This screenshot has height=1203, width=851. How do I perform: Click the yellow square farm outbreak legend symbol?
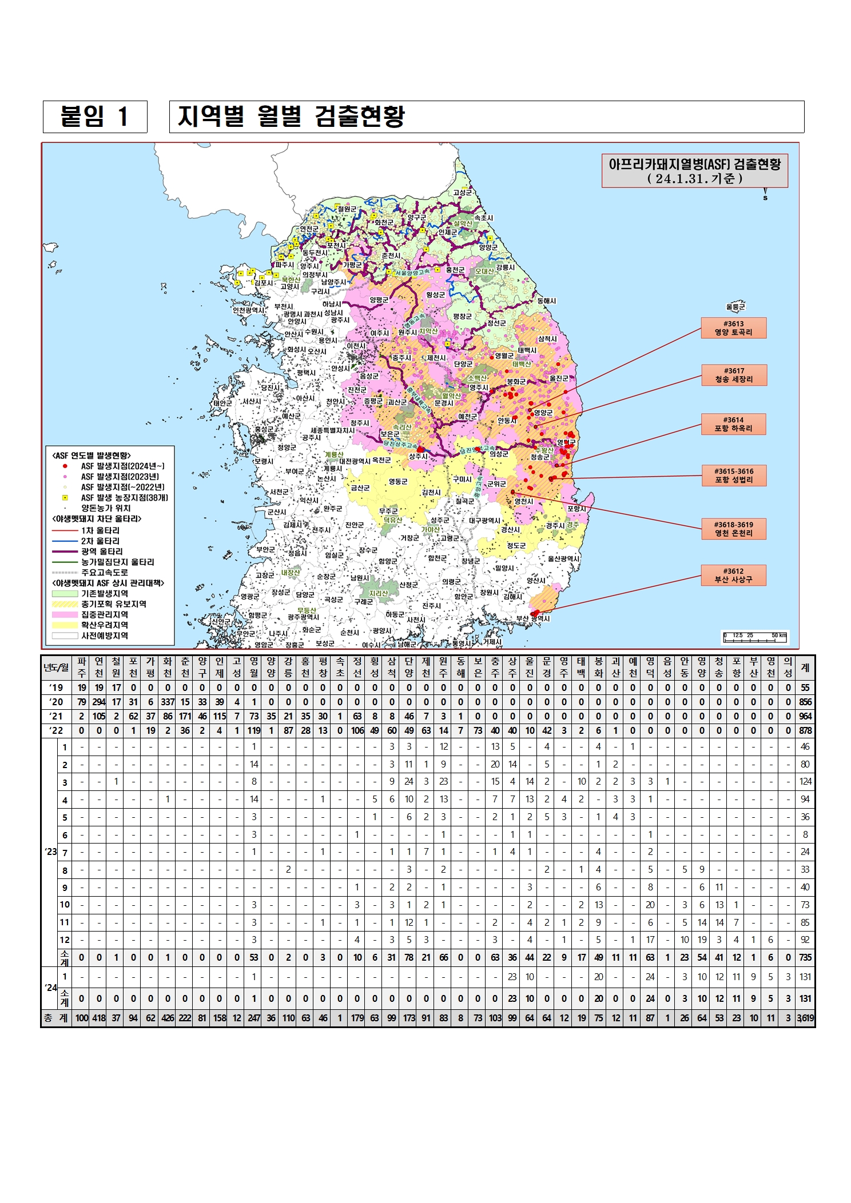point(65,498)
